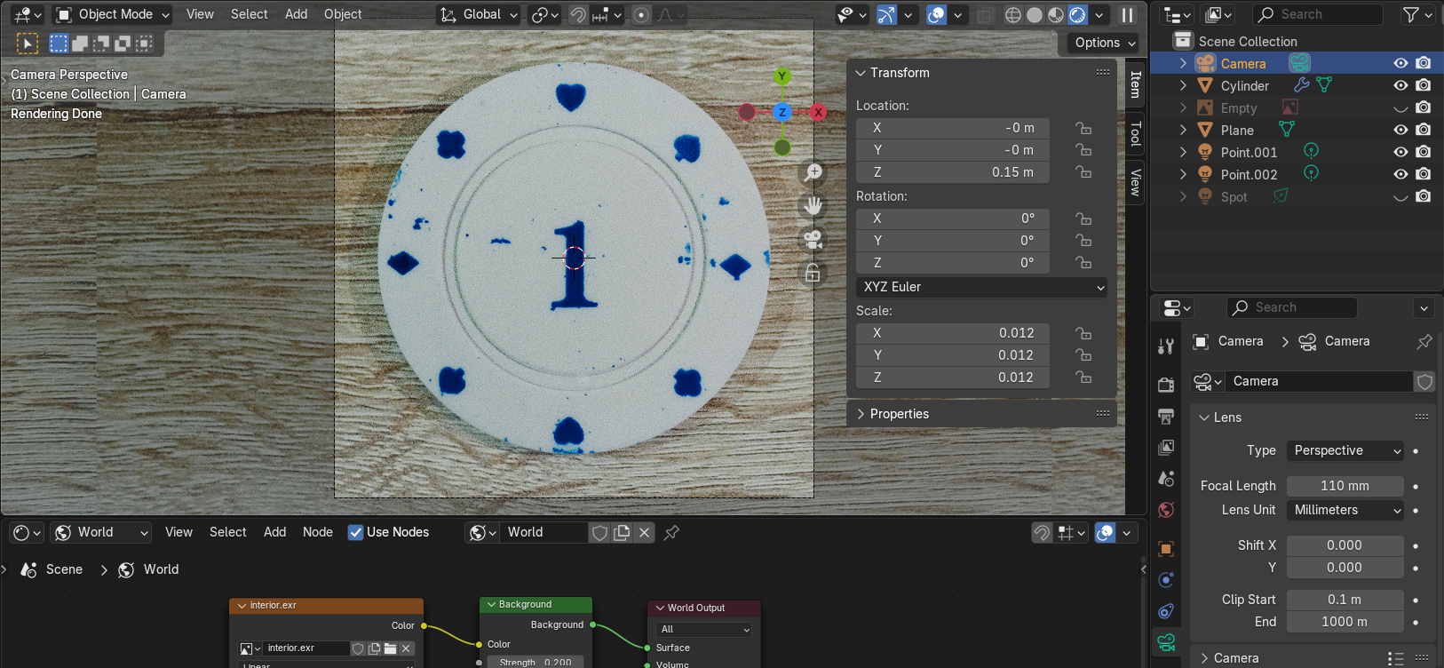The image size is (1444, 668).
Task: Click the pan hand viewport icon
Action: [813, 206]
